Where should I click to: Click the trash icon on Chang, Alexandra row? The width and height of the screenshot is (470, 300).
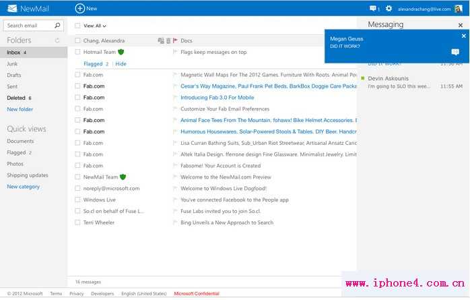coord(168,40)
